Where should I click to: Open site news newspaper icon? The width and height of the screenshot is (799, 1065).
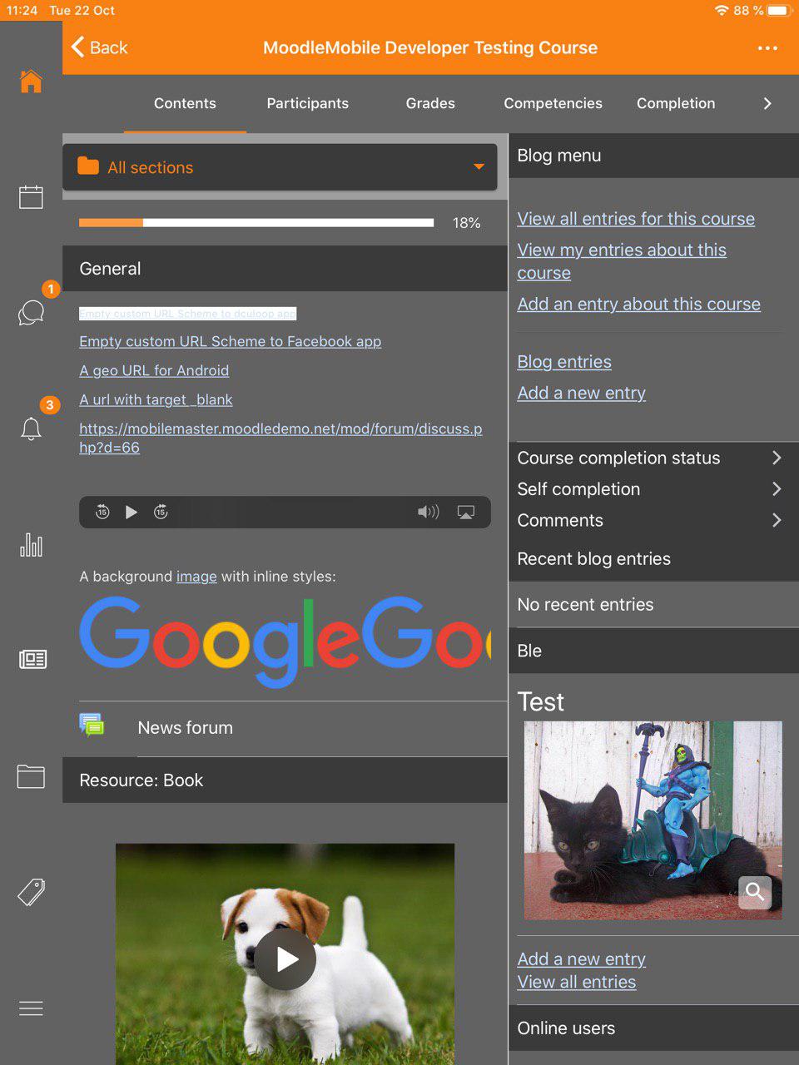pyautogui.click(x=32, y=660)
